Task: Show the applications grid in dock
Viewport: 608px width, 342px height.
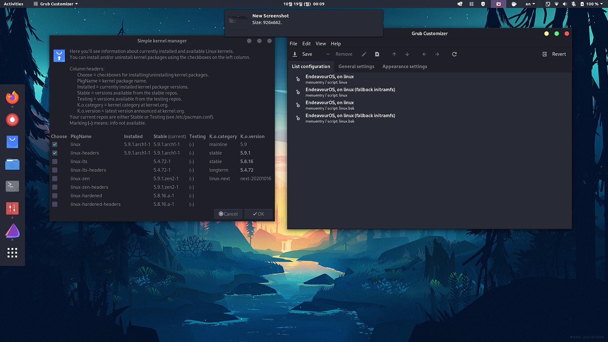Action: pos(12,253)
